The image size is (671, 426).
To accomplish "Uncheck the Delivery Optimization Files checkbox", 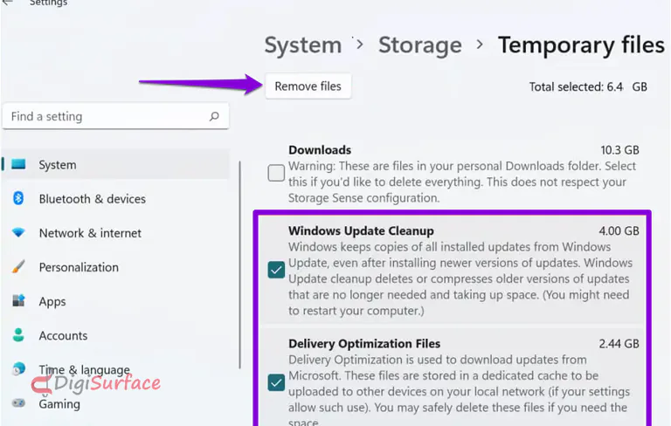I will 276,383.
